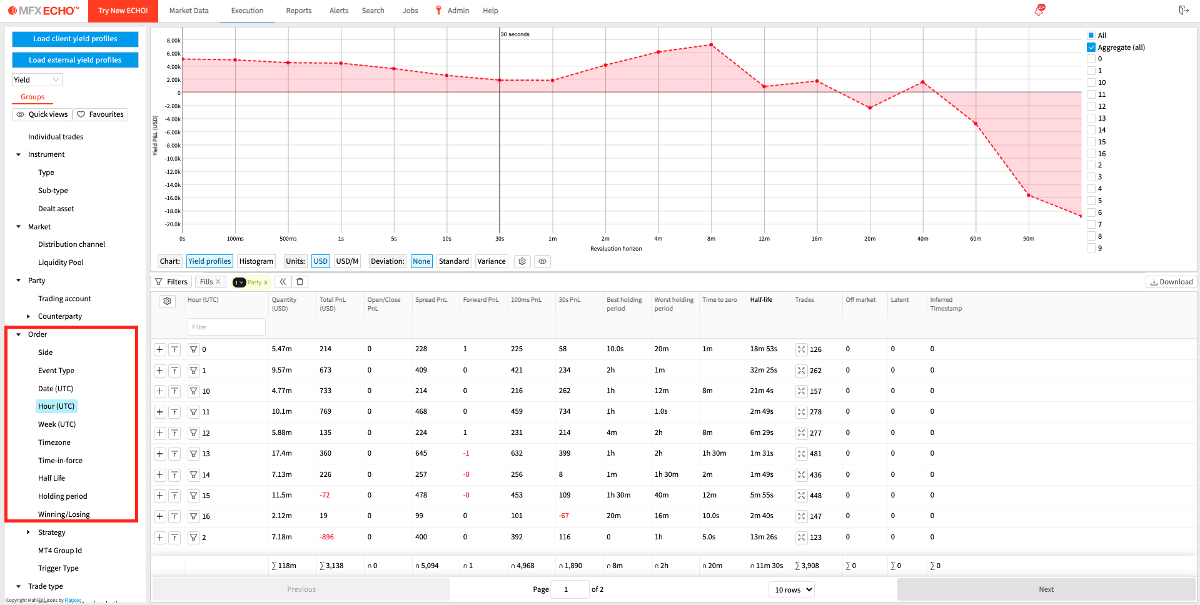Open table column settings gear
Image resolution: width=1200 pixels, height=605 pixels.
167,301
